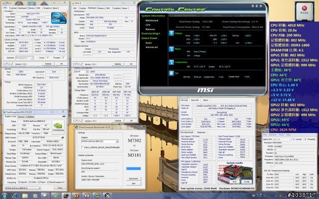This screenshot has height=199, width=319.
Task: Click the CLOSE button in benchmark window
Action: point(247,182)
